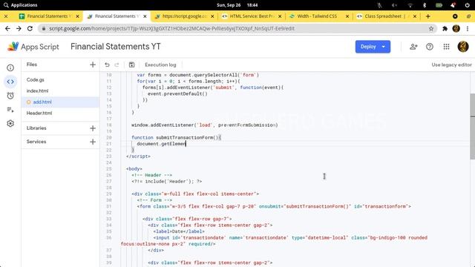Click the include('Header') line
The height and width of the screenshot is (267, 475).
coord(166,181)
